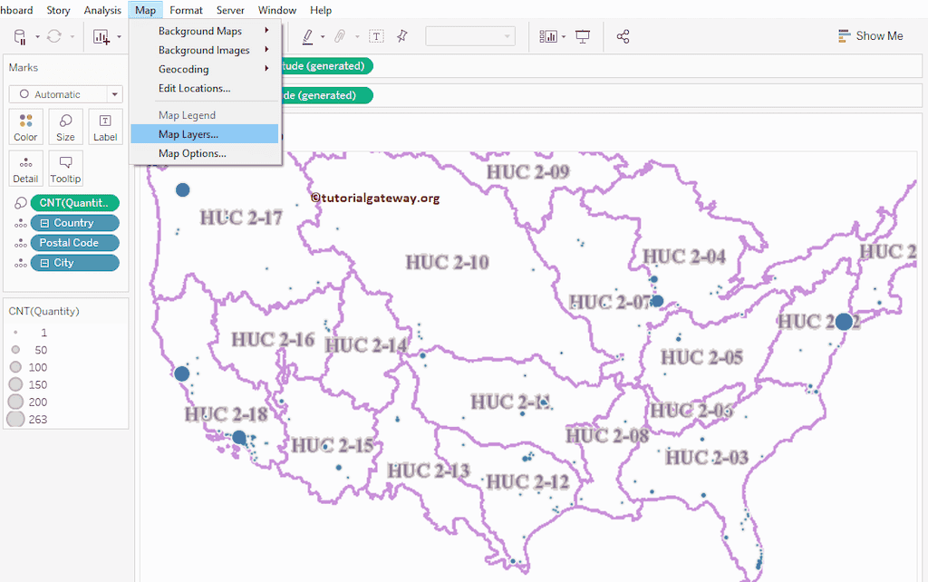This screenshot has width=928, height=582.
Task: Toggle mark labels with the T icon
Action: tap(377, 35)
